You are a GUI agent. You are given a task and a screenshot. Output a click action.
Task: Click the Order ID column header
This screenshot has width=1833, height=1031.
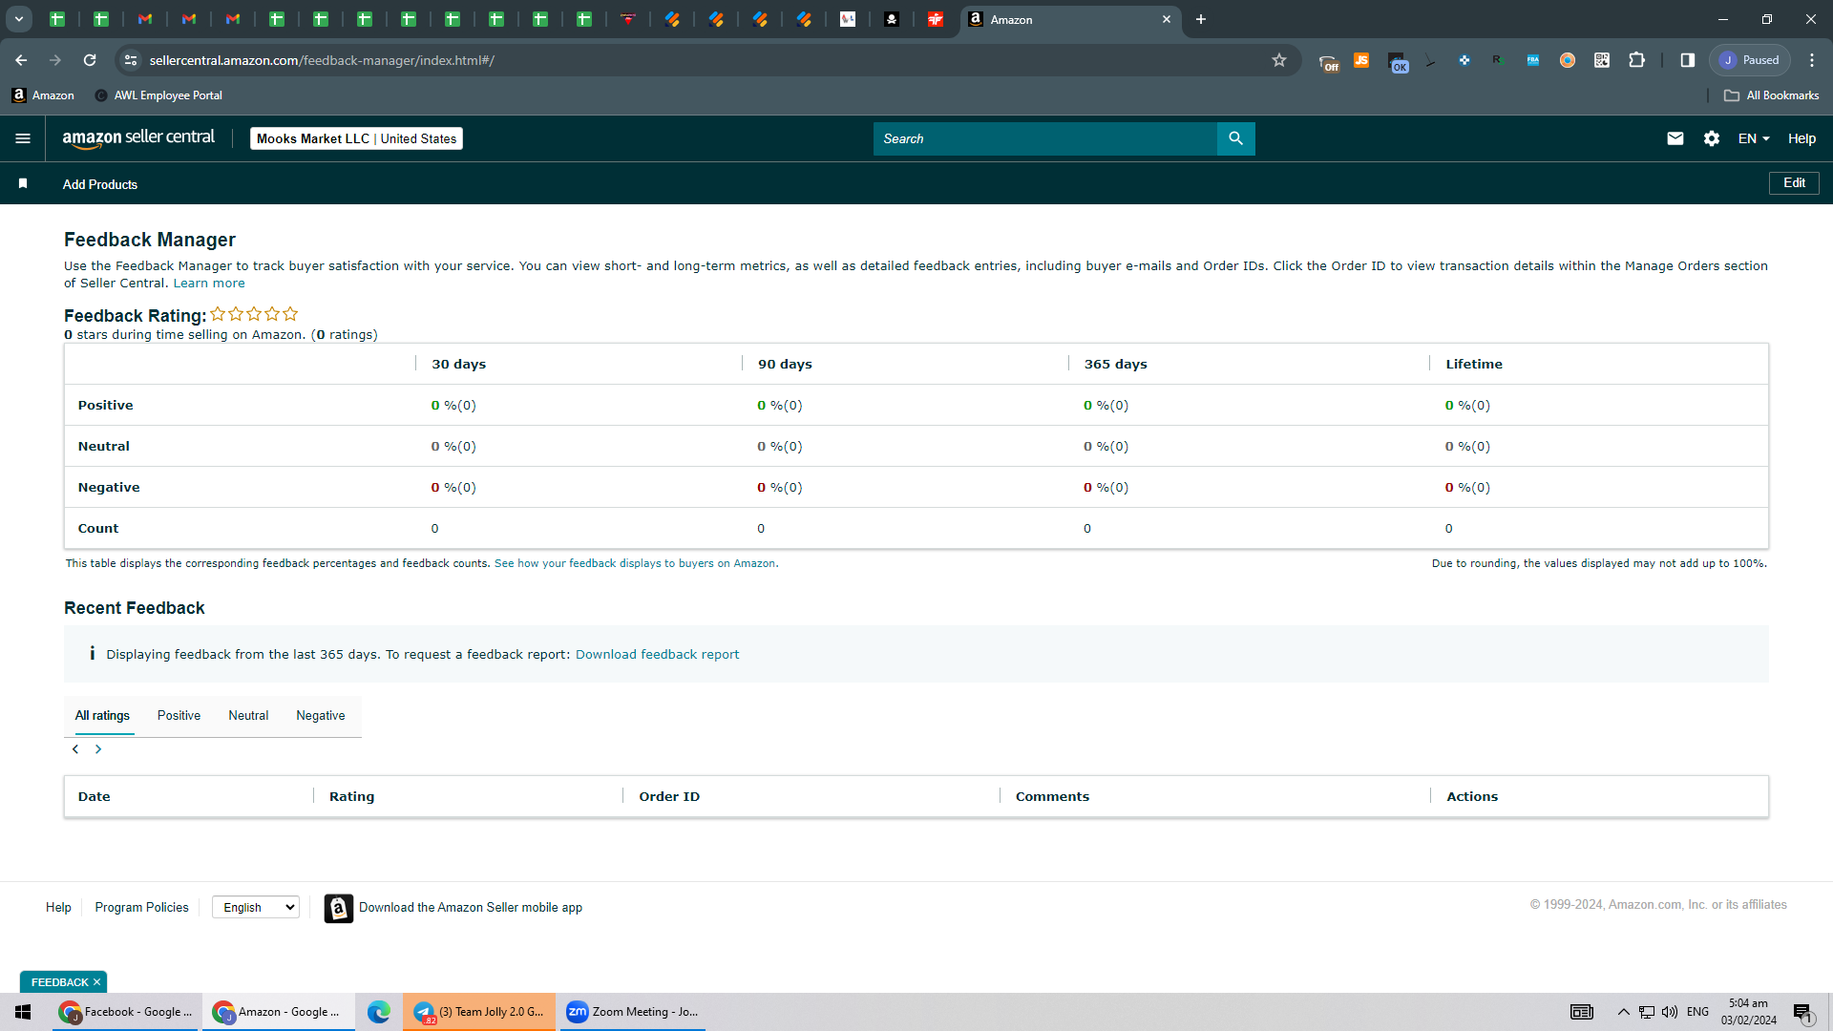(669, 797)
